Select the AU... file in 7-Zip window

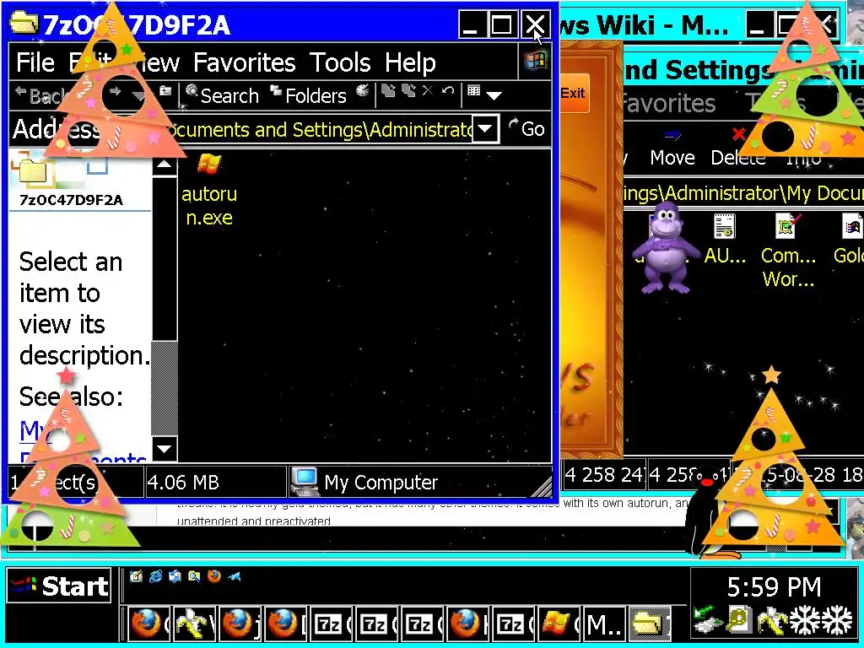[x=725, y=239]
